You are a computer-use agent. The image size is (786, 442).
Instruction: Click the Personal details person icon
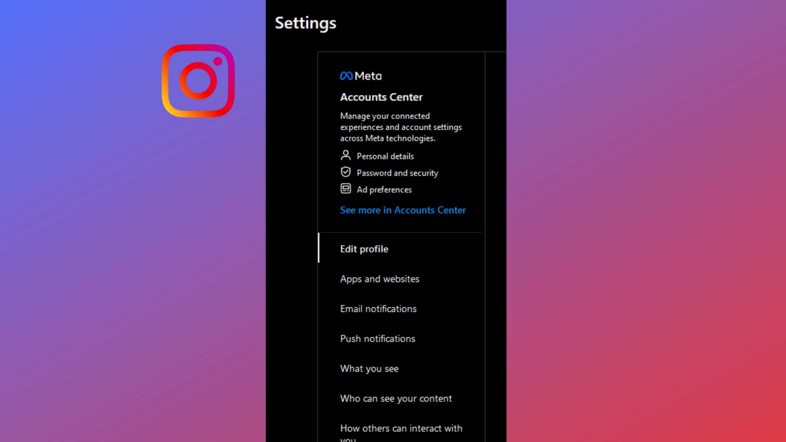346,155
